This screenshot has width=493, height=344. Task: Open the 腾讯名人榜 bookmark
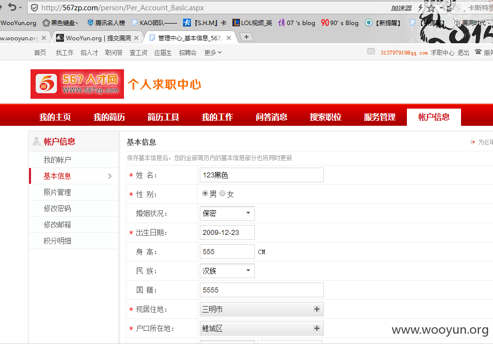(106, 23)
